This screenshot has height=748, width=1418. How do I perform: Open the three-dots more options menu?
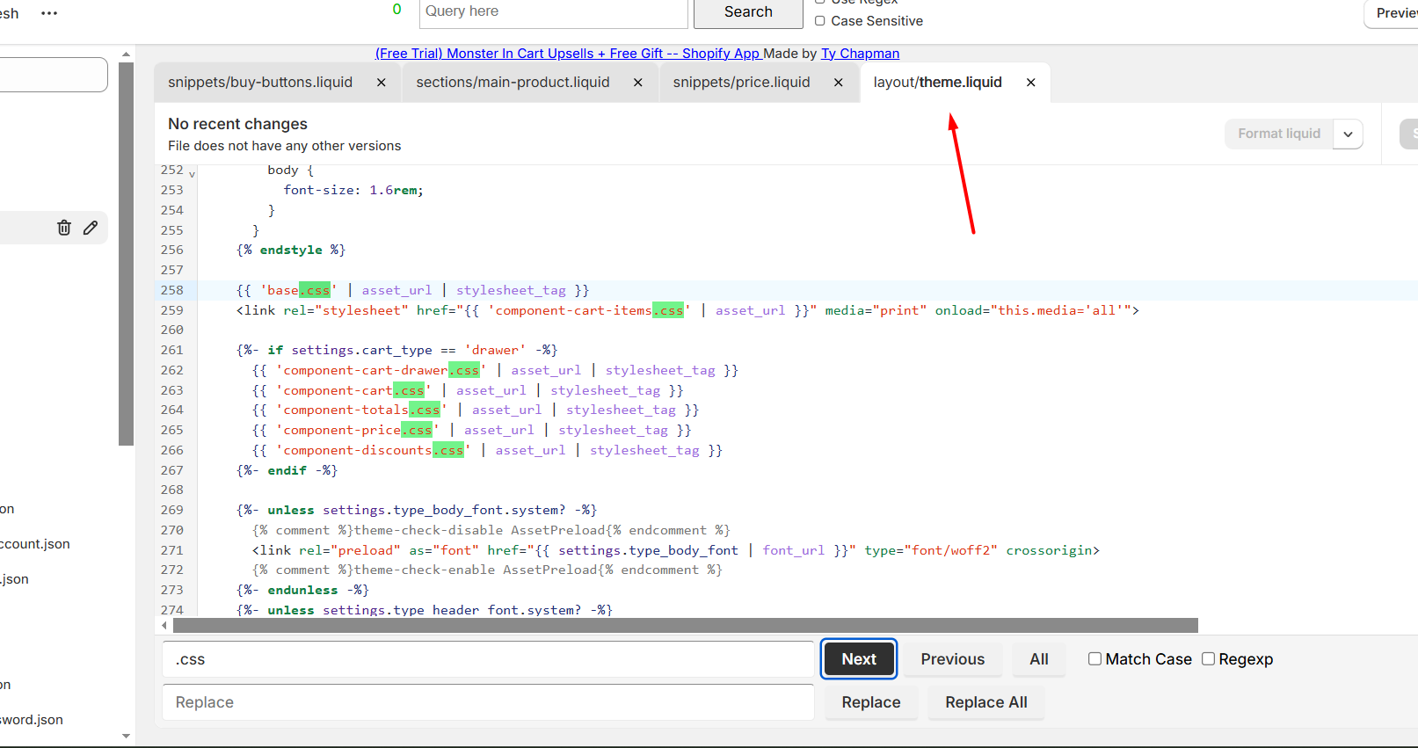click(x=49, y=13)
